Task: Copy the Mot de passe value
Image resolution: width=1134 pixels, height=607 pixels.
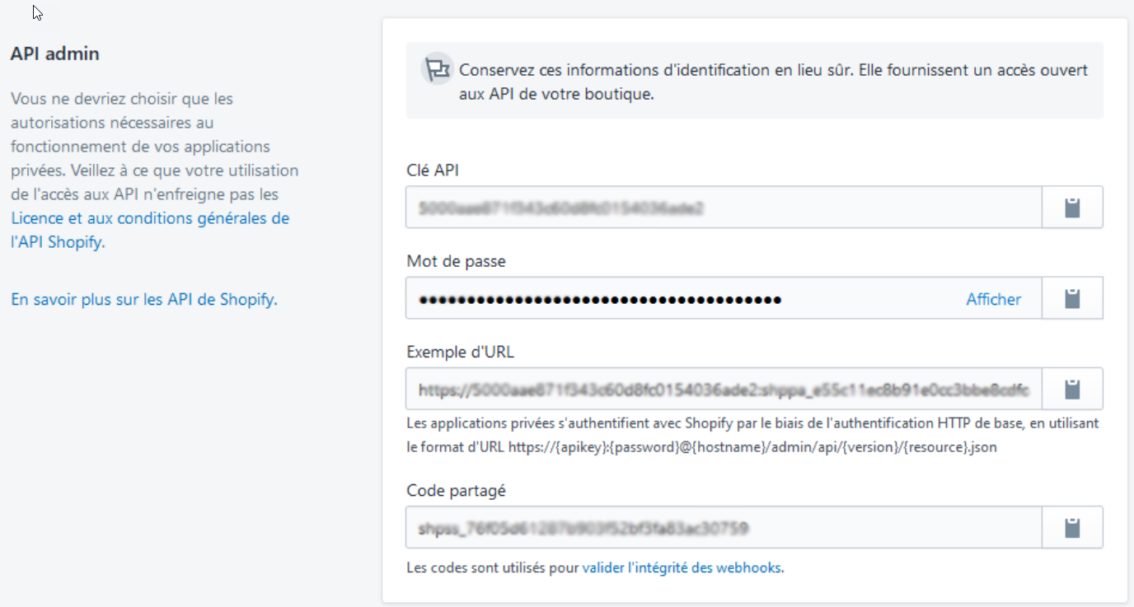Action: click(1072, 298)
